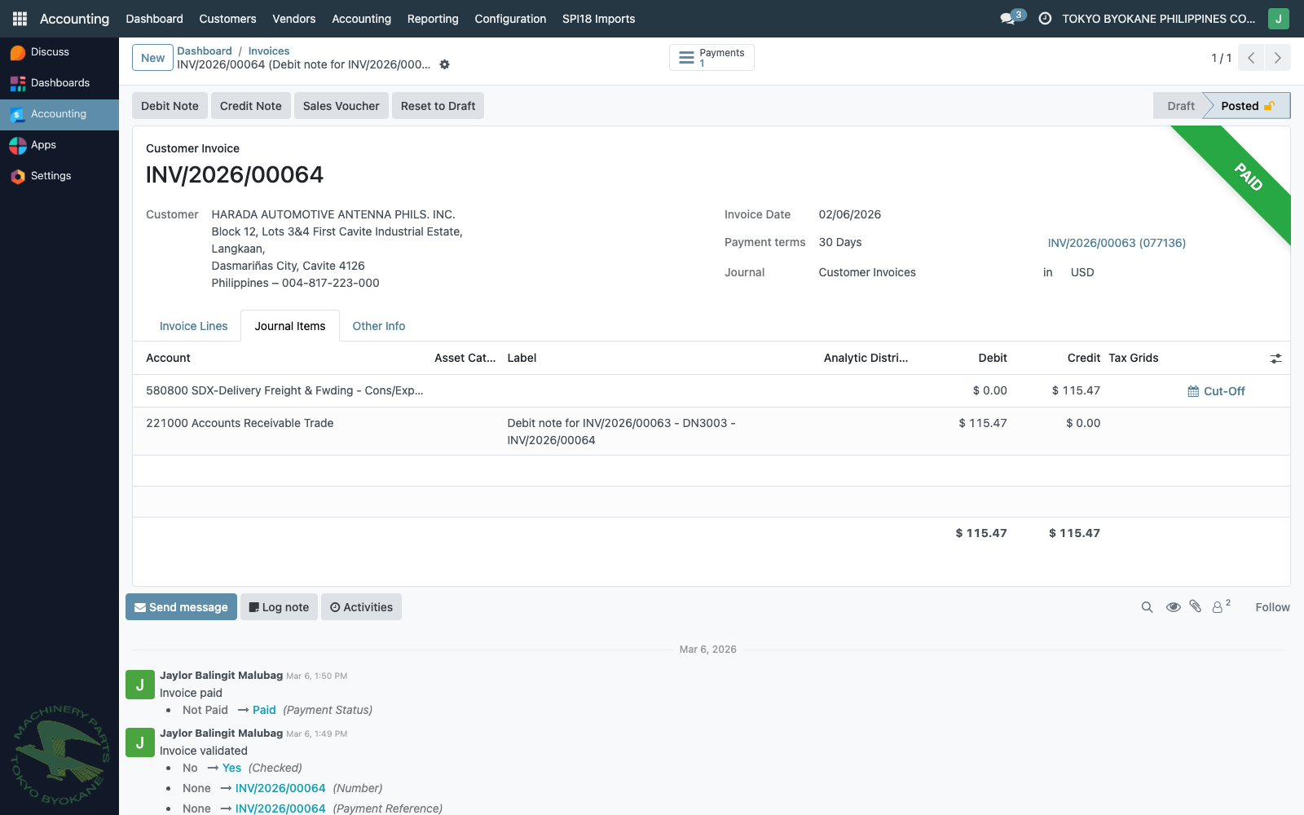
Task: Open the activities clock icon in top bar
Action: (x=1045, y=18)
